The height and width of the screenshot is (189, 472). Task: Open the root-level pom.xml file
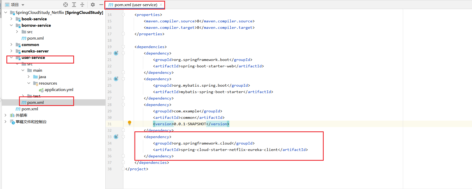(x=30, y=109)
